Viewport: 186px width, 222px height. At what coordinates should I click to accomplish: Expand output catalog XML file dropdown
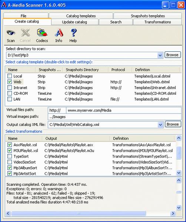coord(160,125)
